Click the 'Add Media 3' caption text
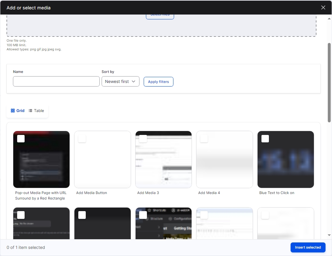 pyautogui.click(x=148, y=193)
